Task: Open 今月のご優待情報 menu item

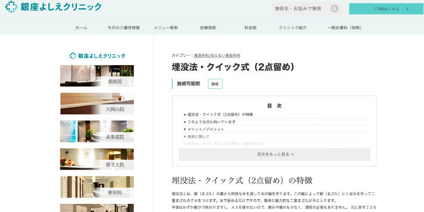Action: click(123, 28)
